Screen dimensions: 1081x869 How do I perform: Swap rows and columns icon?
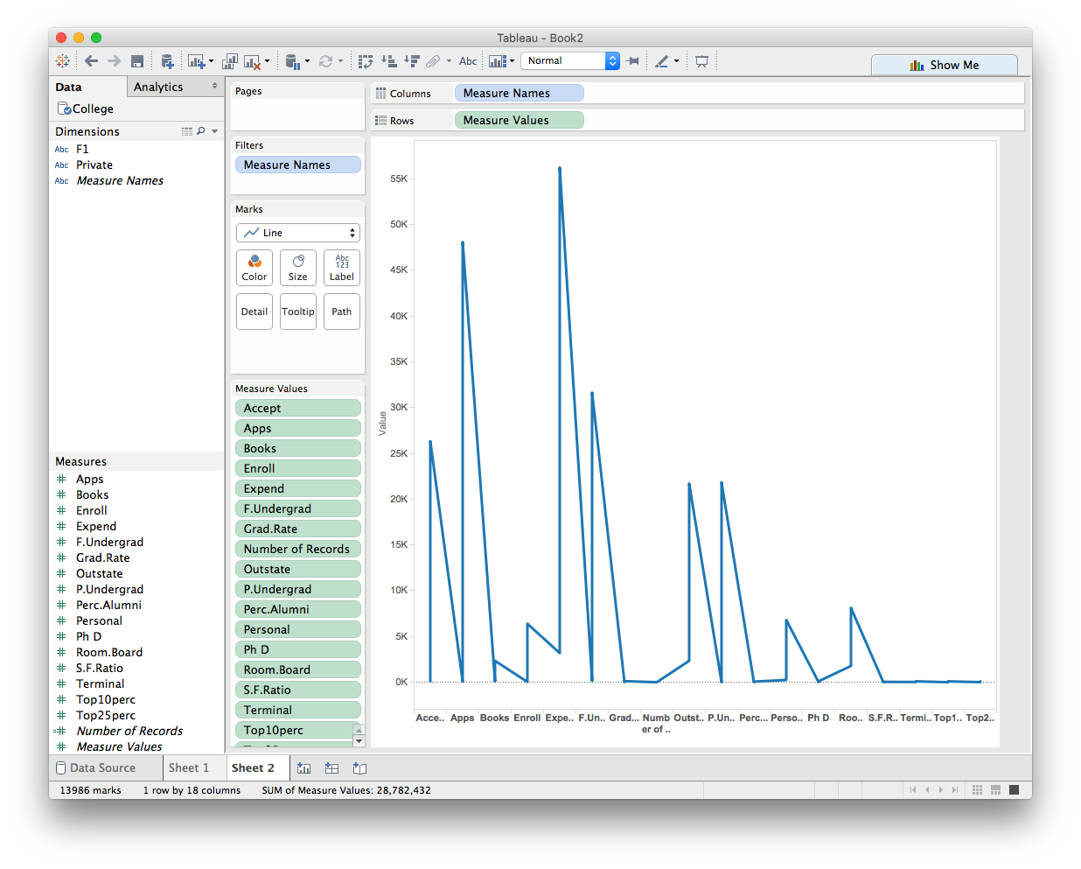[366, 61]
